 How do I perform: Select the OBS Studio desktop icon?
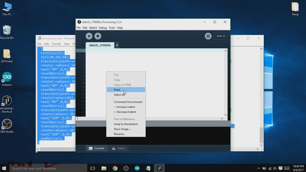(7, 126)
